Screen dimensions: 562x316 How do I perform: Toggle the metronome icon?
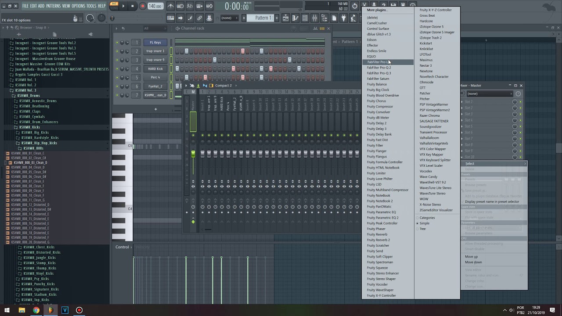(x=171, y=6)
